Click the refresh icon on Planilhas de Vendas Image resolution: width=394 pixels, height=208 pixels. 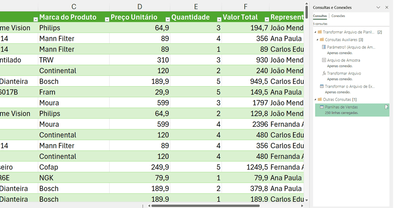pos(386,107)
